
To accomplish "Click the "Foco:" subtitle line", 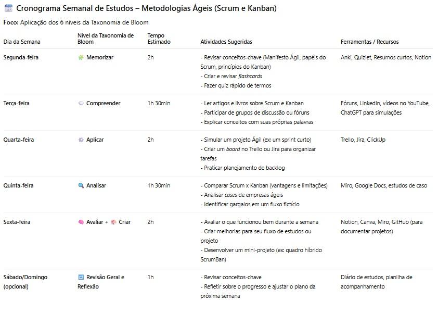I will coord(75,22).
